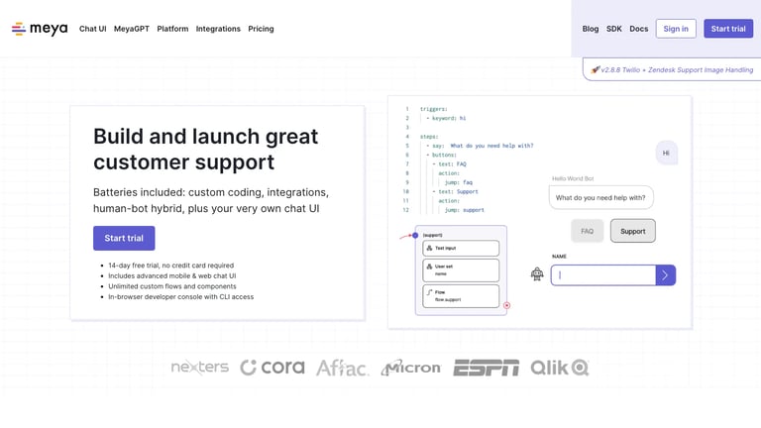Click the robot bot avatar icon
Viewport: 761px width, 428px height.
click(537, 274)
